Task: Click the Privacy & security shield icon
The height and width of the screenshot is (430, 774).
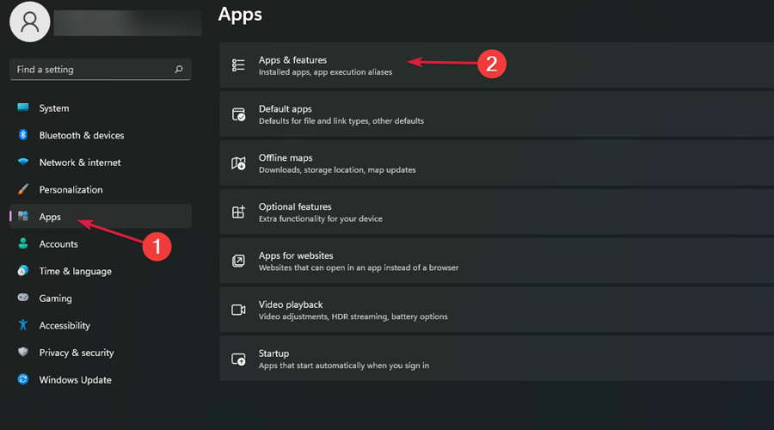Action: 23,353
